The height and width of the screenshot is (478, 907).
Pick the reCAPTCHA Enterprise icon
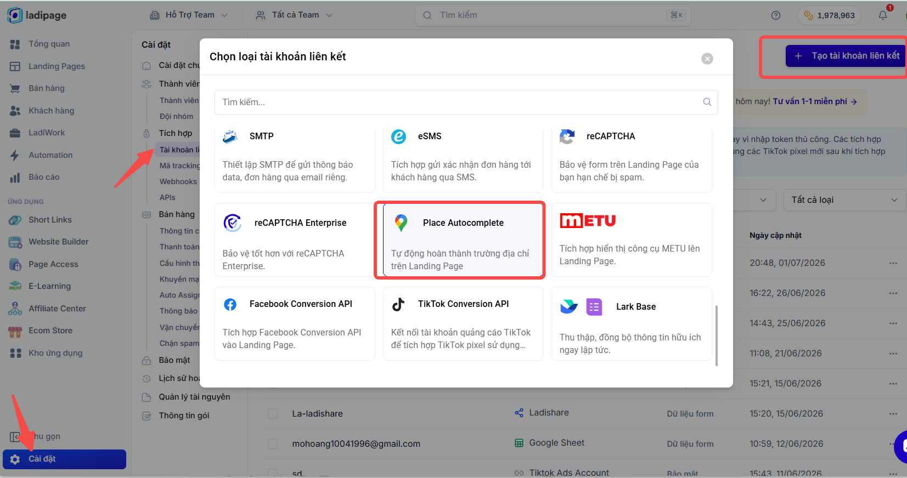[233, 223]
